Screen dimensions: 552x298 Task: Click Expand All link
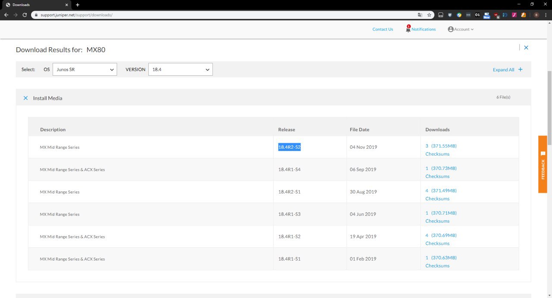point(504,70)
